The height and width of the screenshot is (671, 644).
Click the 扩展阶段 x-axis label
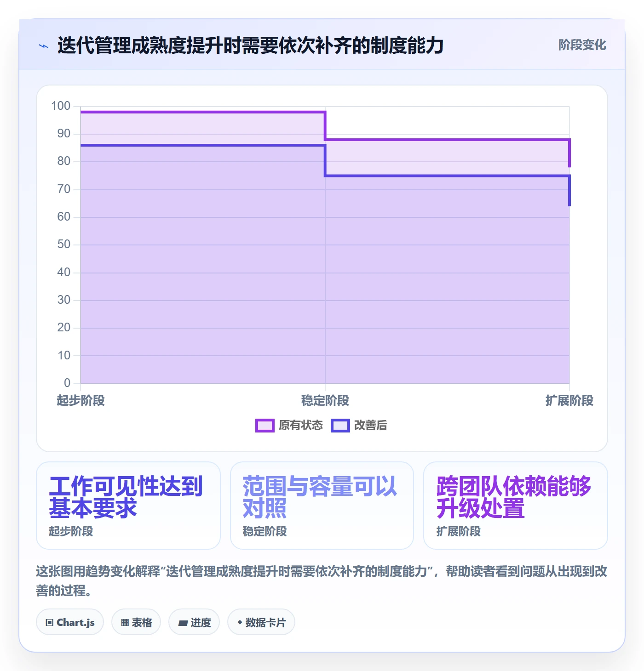[569, 401]
